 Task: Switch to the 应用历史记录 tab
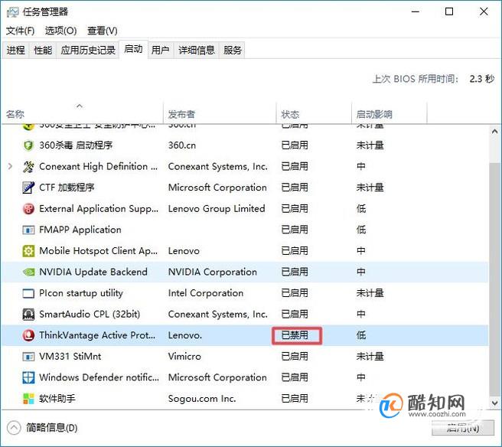tap(88, 50)
